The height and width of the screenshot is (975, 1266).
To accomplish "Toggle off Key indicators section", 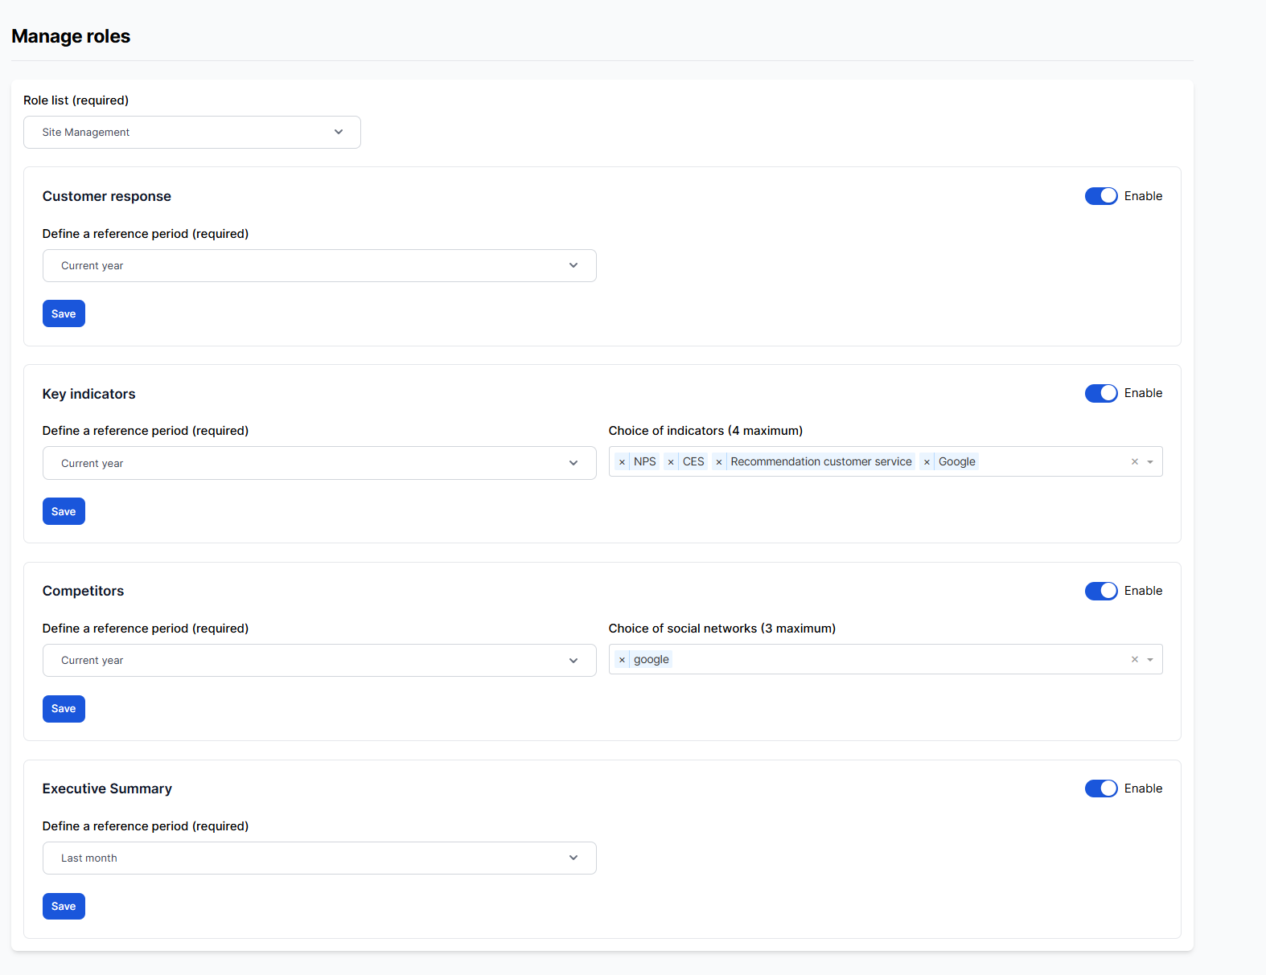I will (x=1100, y=393).
